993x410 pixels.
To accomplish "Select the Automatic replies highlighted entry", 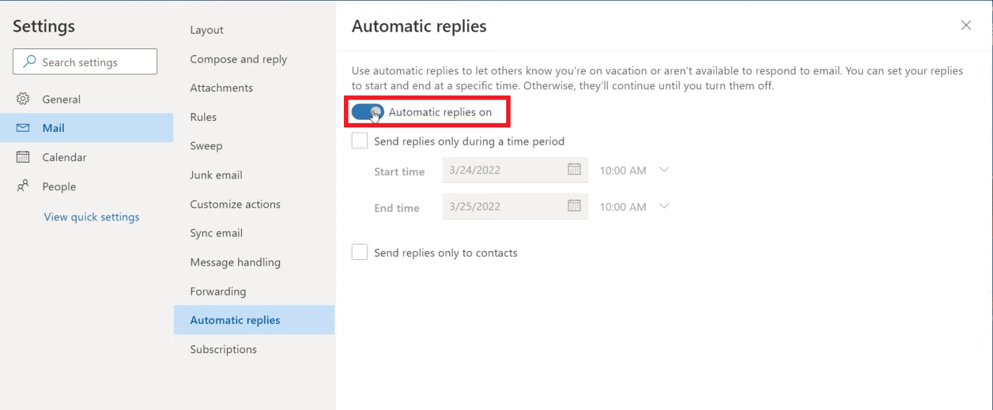I will (x=235, y=319).
